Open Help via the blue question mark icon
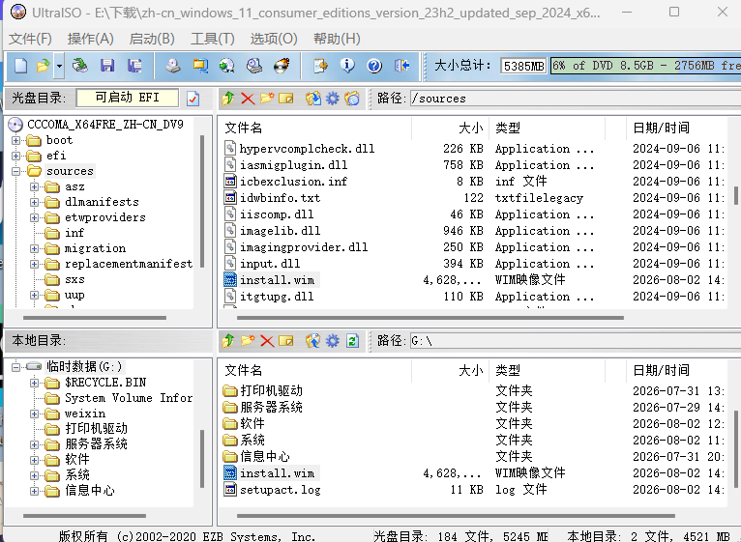Screen dimensions: 741x542 click(x=374, y=66)
